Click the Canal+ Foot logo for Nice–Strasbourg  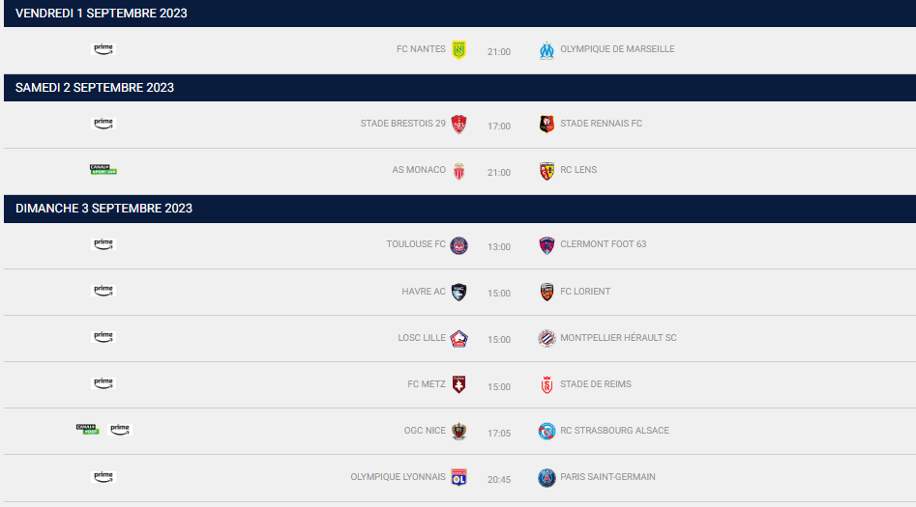88,429
